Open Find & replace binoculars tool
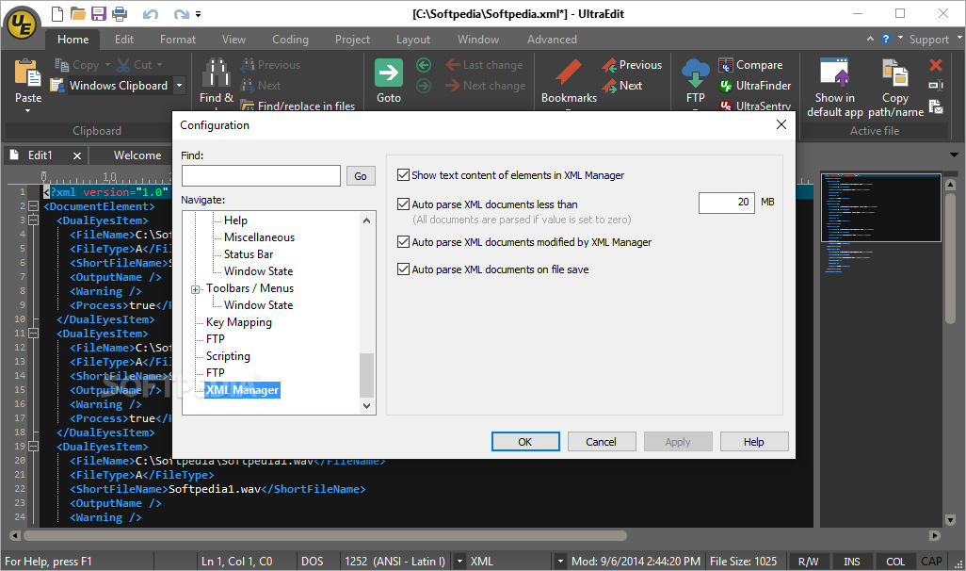The image size is (966, 571). click(217, 73)
